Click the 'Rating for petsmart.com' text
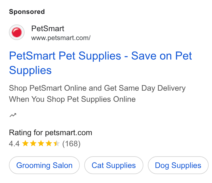This screenshot has height=183, width=212. 50,133
